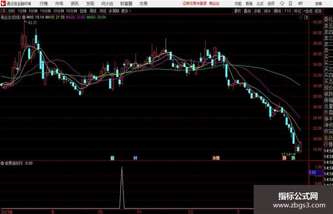
Task: Switch to 5分钟 period
Action: tap(33, 11)
